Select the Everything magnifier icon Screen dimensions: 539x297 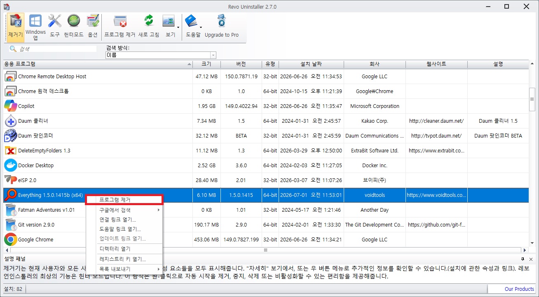click(10, 195)
